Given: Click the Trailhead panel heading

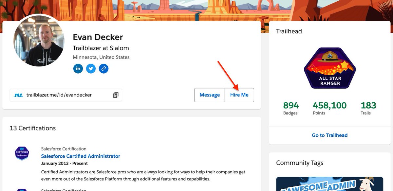Looking at the screenshot, I should tap(289, 31).
